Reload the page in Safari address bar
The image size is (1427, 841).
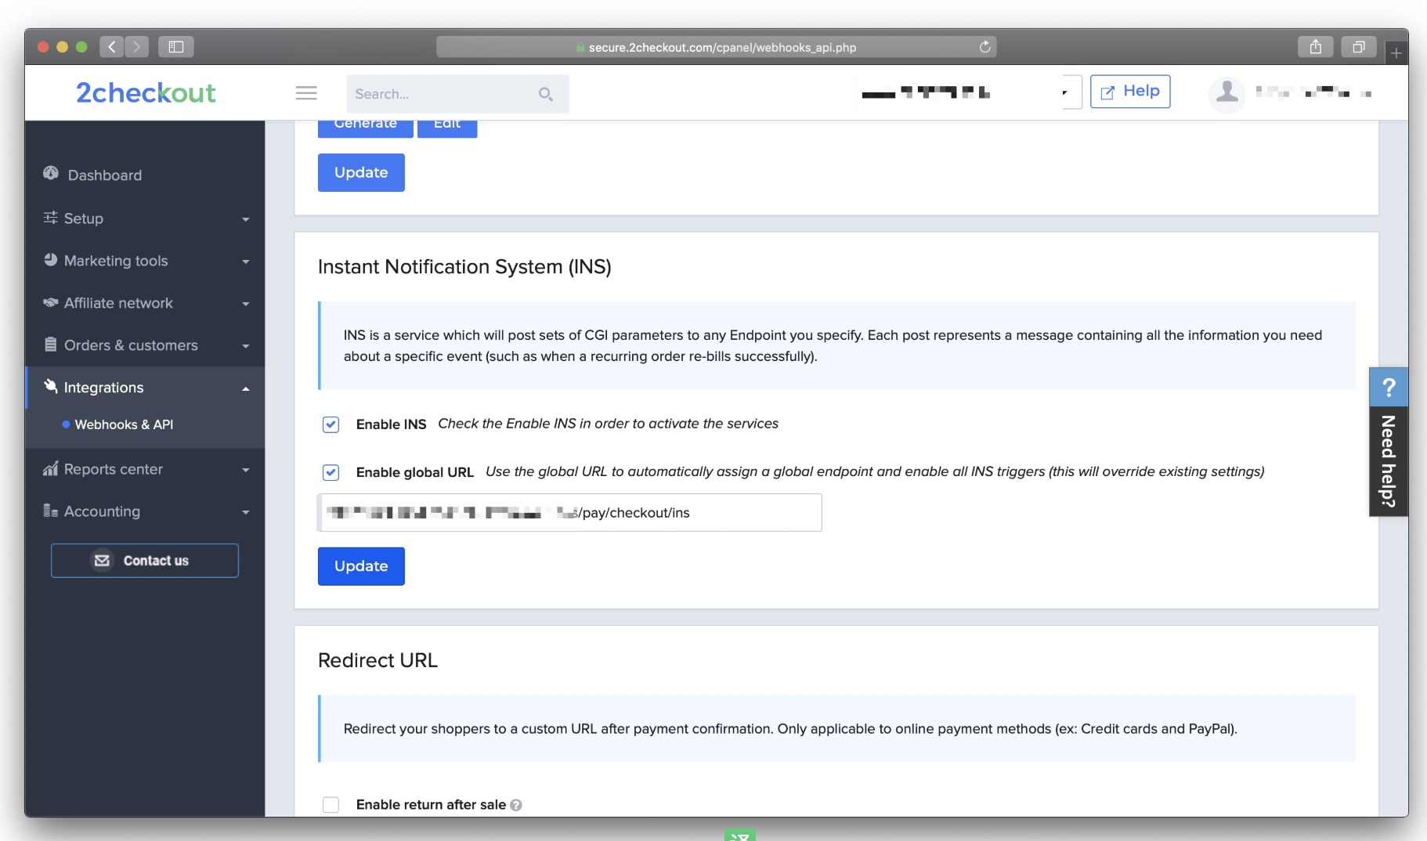tap(985, 47)
